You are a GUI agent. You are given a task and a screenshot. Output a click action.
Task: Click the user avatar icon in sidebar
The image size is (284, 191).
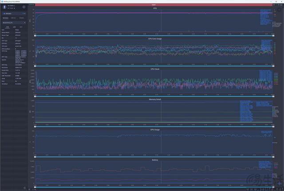tap(4, 7)
